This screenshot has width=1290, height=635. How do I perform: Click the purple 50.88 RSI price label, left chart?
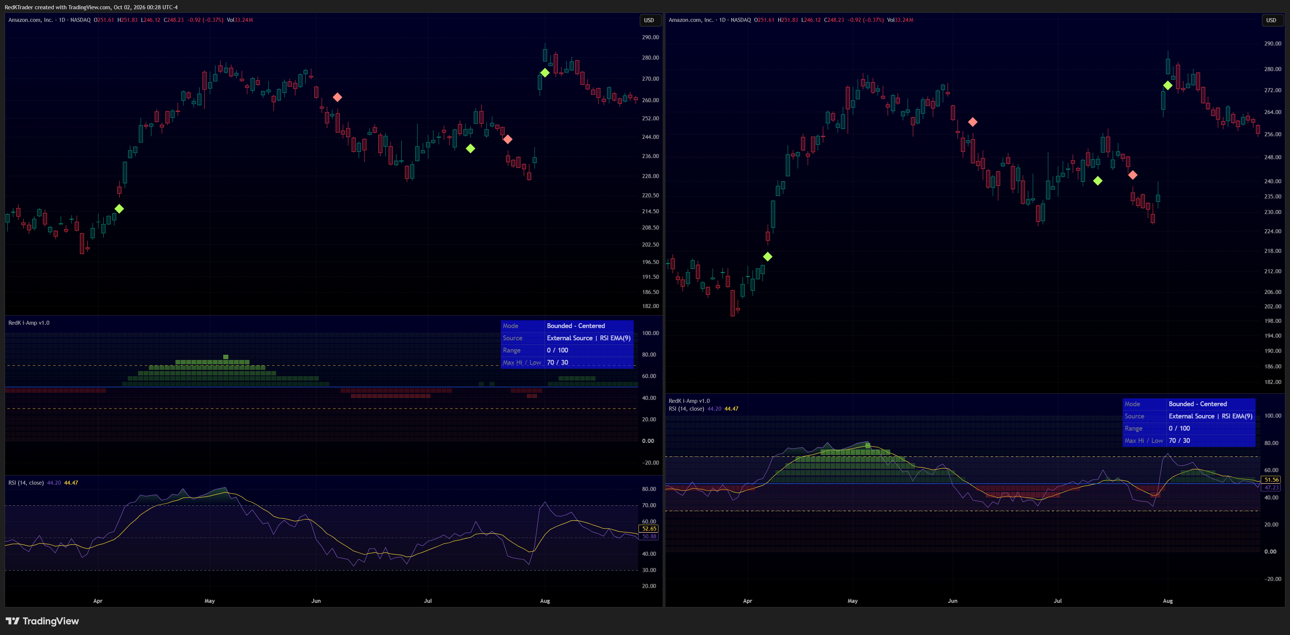pos(649,537)
